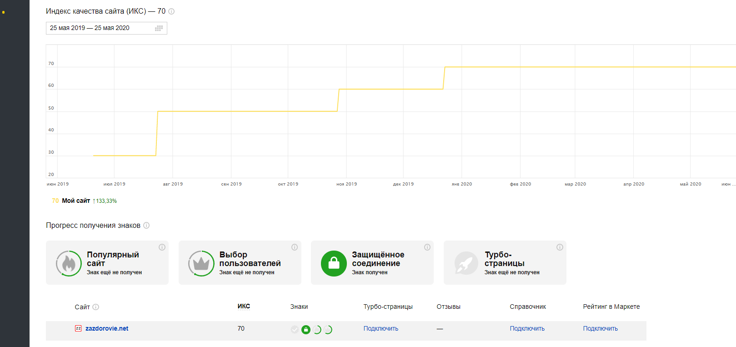The width and height of the screenshot is (736, 347).
Task: Click Знак ещё не получен on Турбо-страницы card
Action: pos(512,272)
